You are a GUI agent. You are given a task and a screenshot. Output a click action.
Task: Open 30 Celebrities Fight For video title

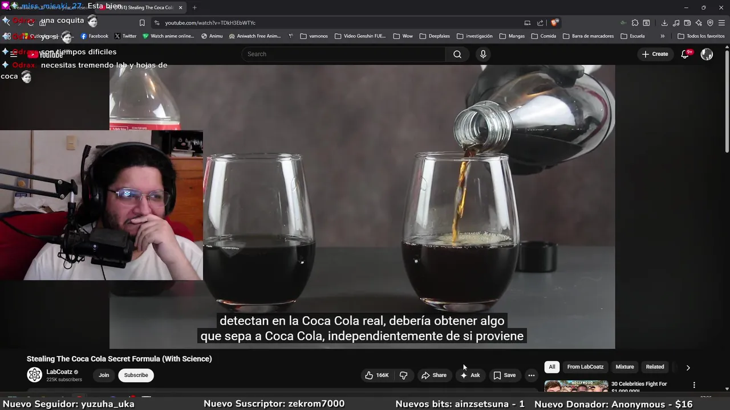pyautogui.click(x=639, y=387)
